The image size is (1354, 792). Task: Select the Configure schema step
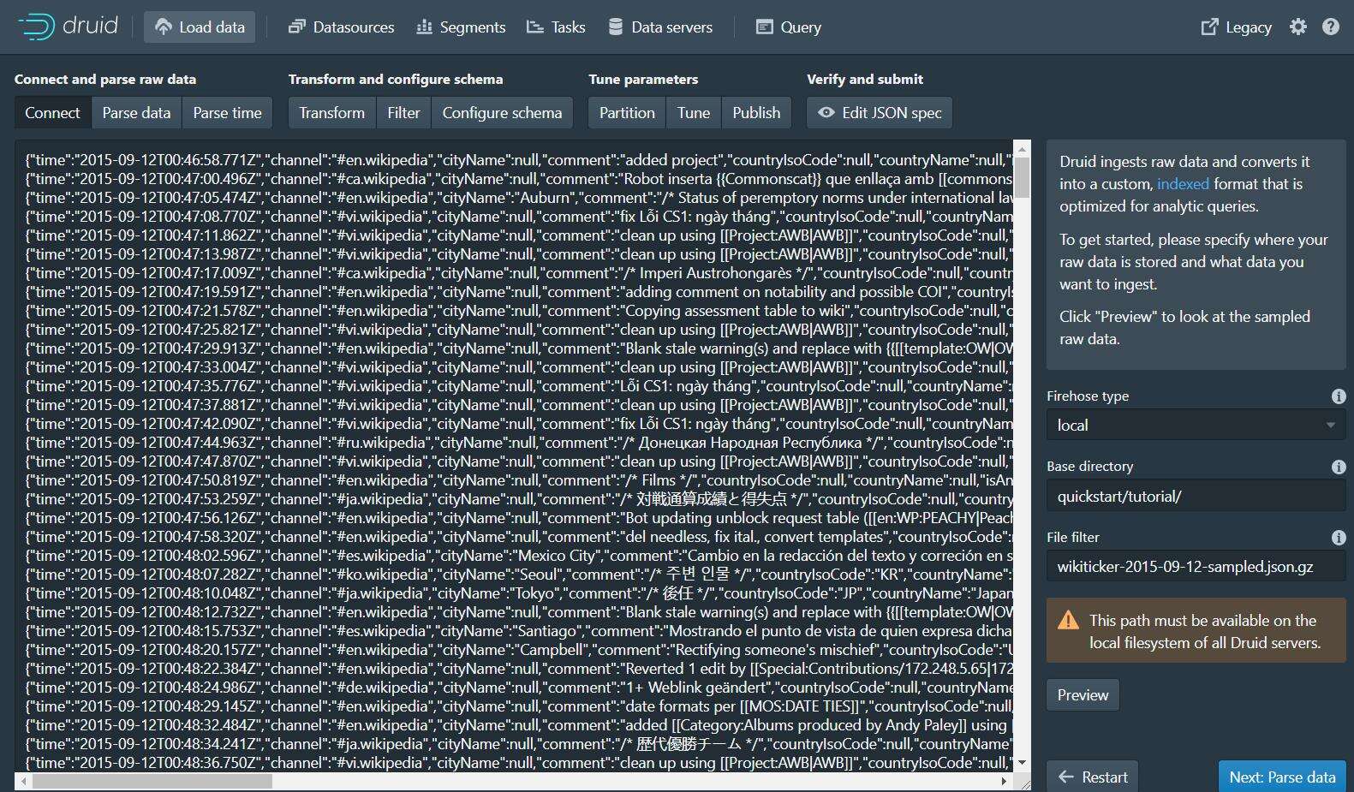502,113
